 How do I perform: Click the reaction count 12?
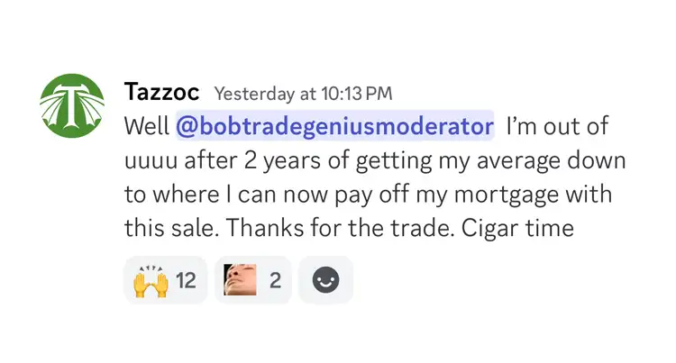[185, 280]
